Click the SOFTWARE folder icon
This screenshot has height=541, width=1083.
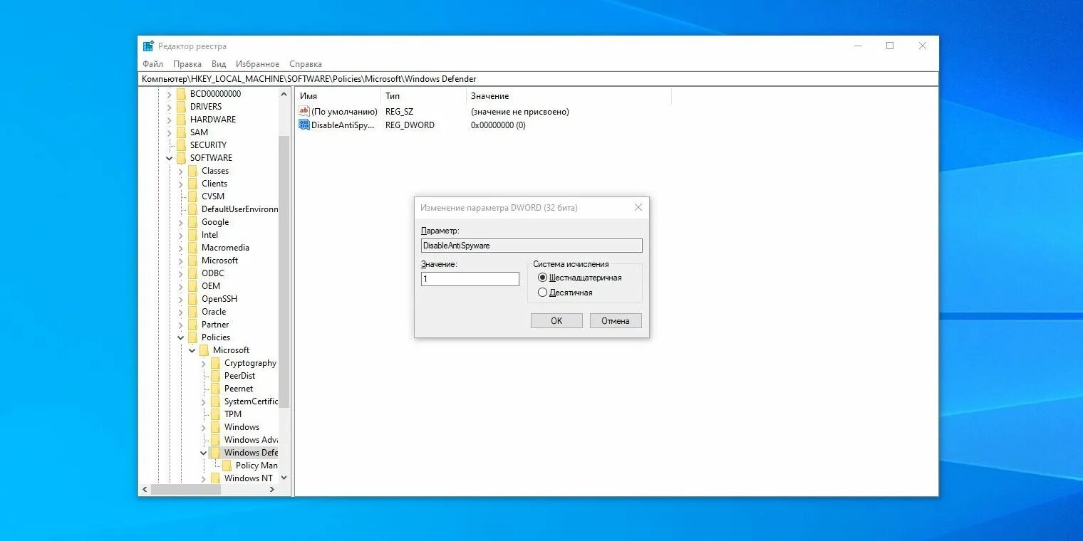coord(181,158)
